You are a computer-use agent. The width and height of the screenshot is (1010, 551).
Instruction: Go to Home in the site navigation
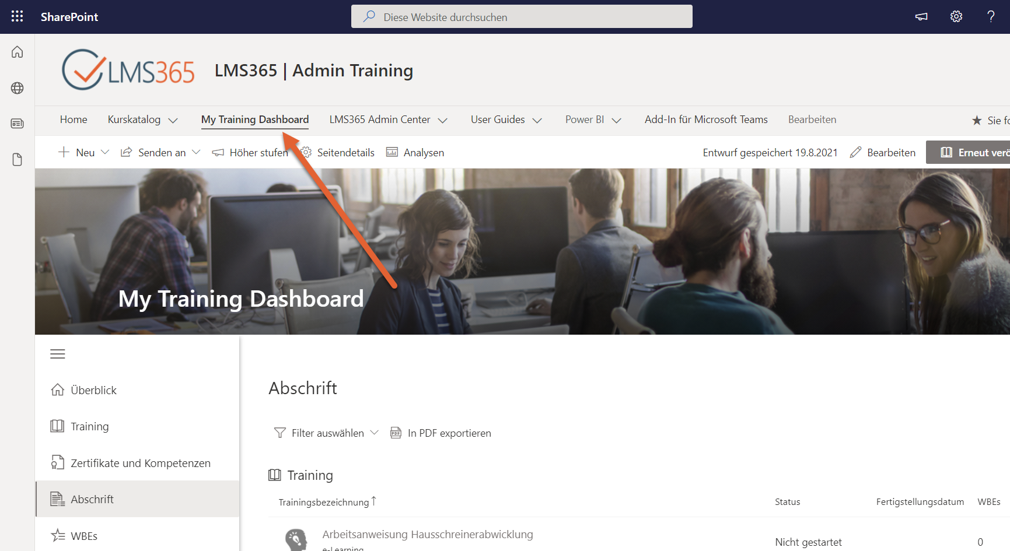(x=74, y=120)
